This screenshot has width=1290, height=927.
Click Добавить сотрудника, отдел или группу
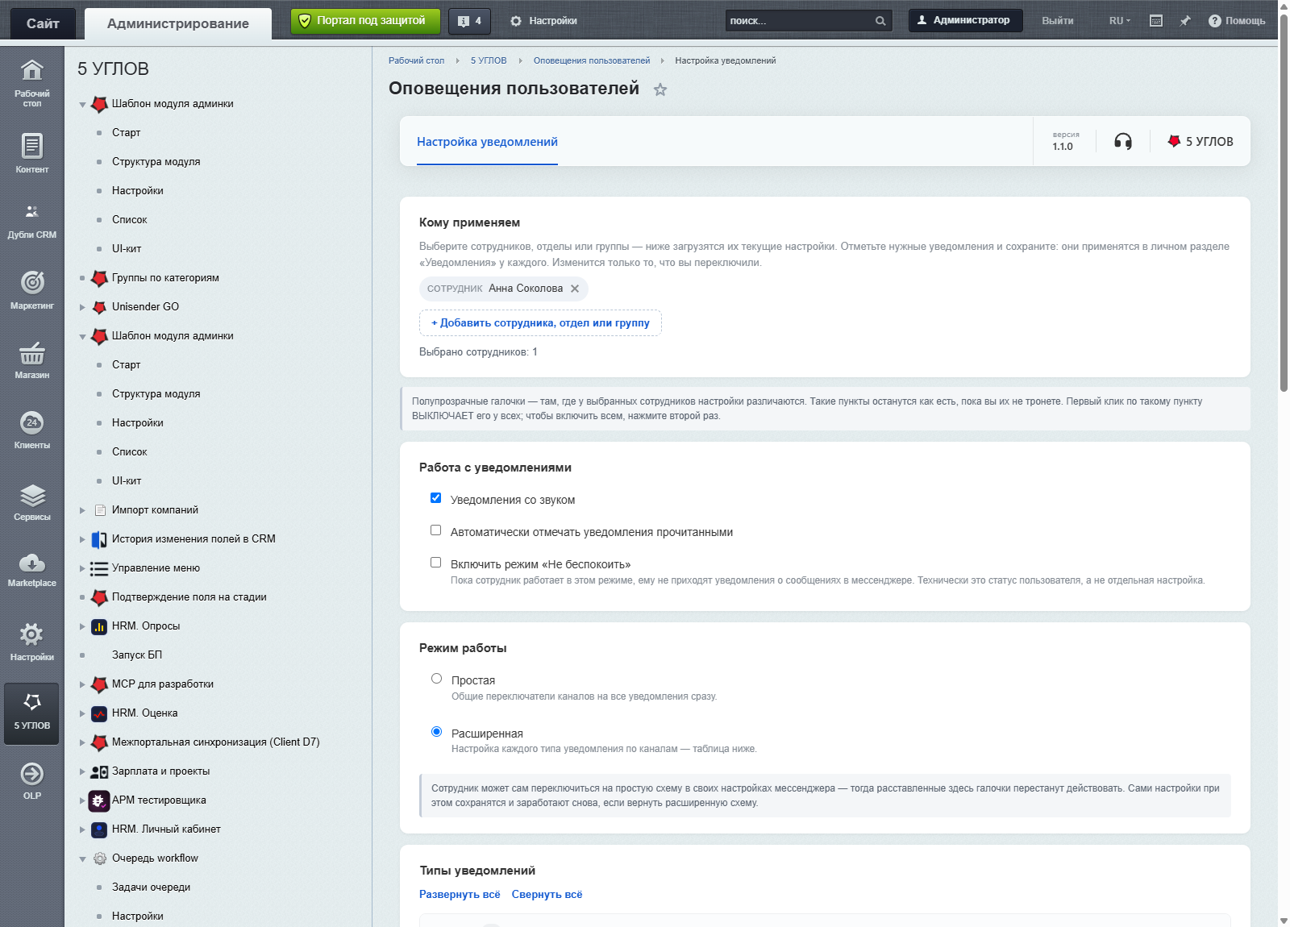(540, 323)
